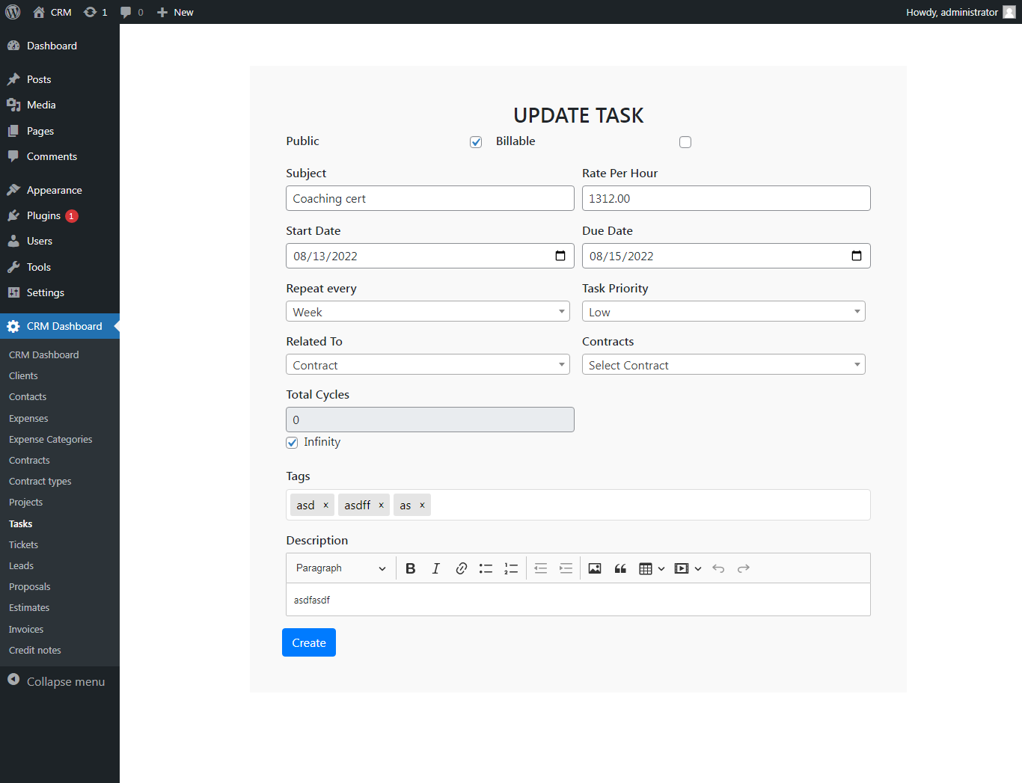Create a numbered list in the editor
This screenshot has width=1022, height=783.
[511, 568]
